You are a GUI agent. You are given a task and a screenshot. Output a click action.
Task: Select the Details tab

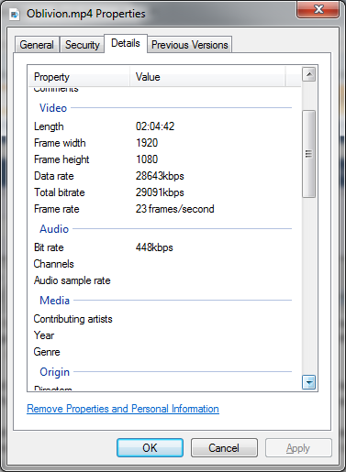[126, 43]
